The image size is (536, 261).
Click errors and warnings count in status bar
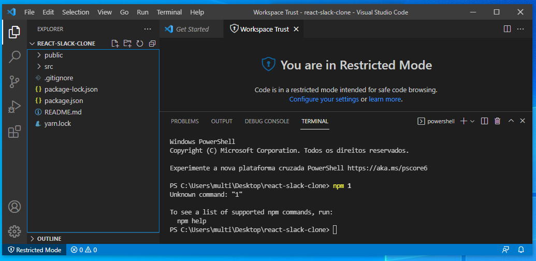(x=84, y=250)
